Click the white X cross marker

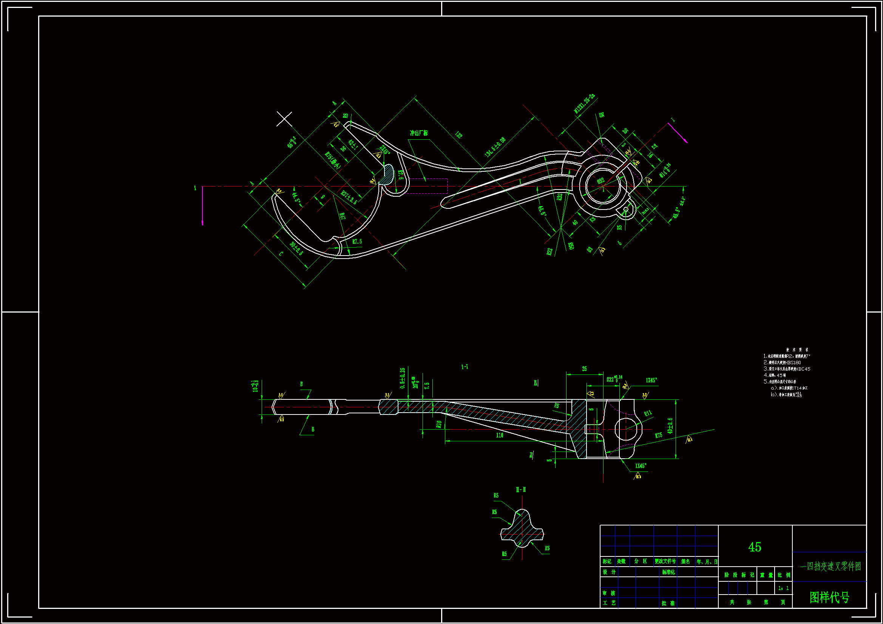pyautogui.click(x=284, y=119)
